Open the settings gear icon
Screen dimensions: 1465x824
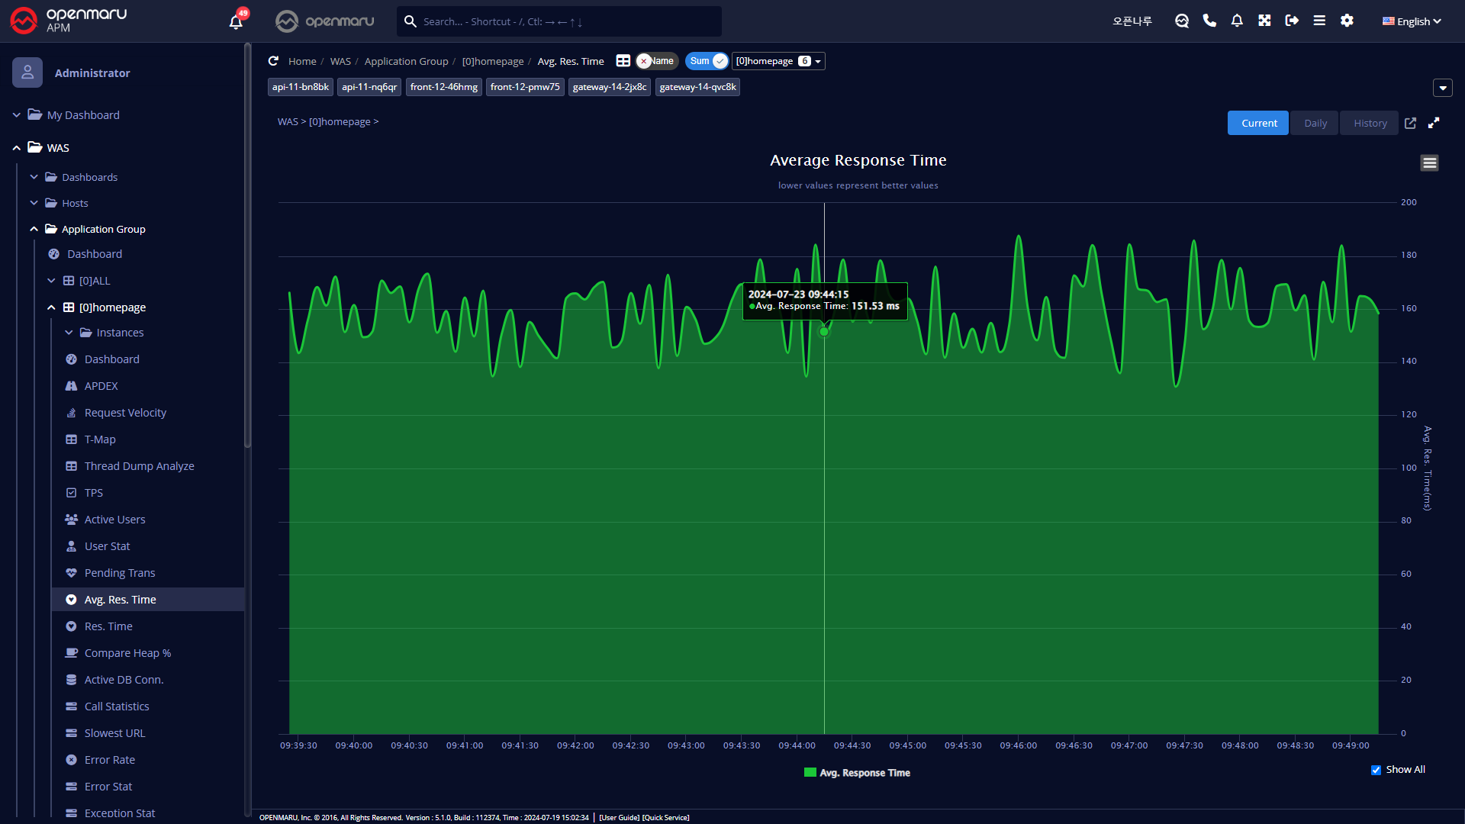point(1347,21)
